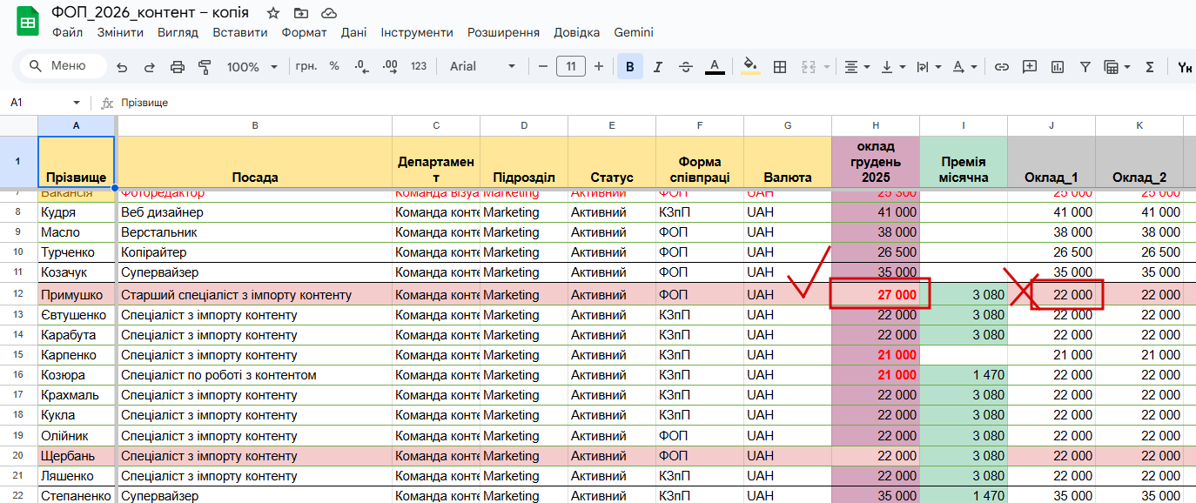Select cell Спеціаліст по роботі з контентом
The width and height of the screenshot is (1196, 503).
pyautogui.click(x=254, y=375)
